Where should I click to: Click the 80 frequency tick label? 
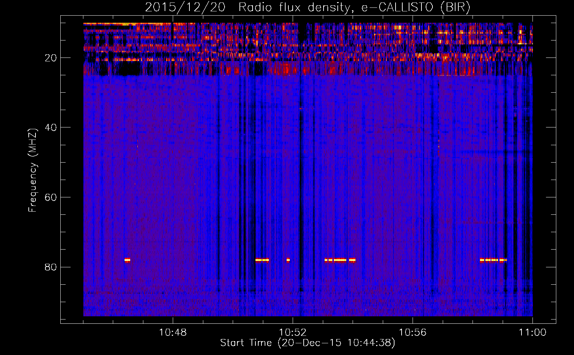pyautogui.click(x=51, y=267)
